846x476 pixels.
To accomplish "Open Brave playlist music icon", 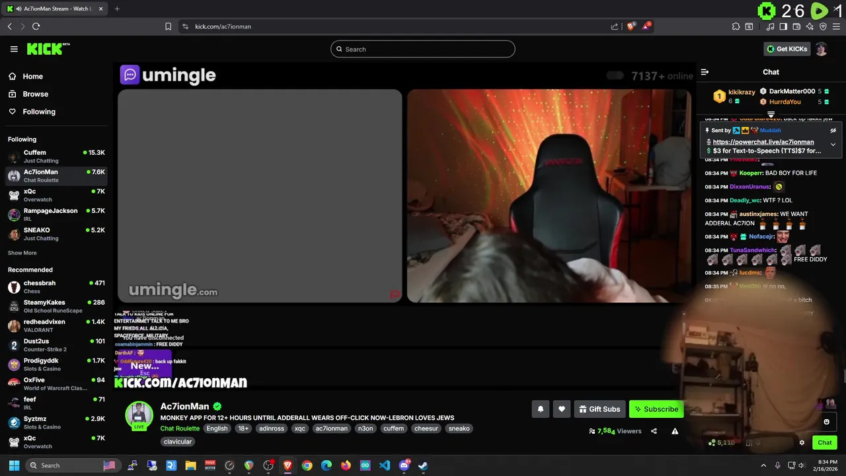I will (x=771, y=26).
